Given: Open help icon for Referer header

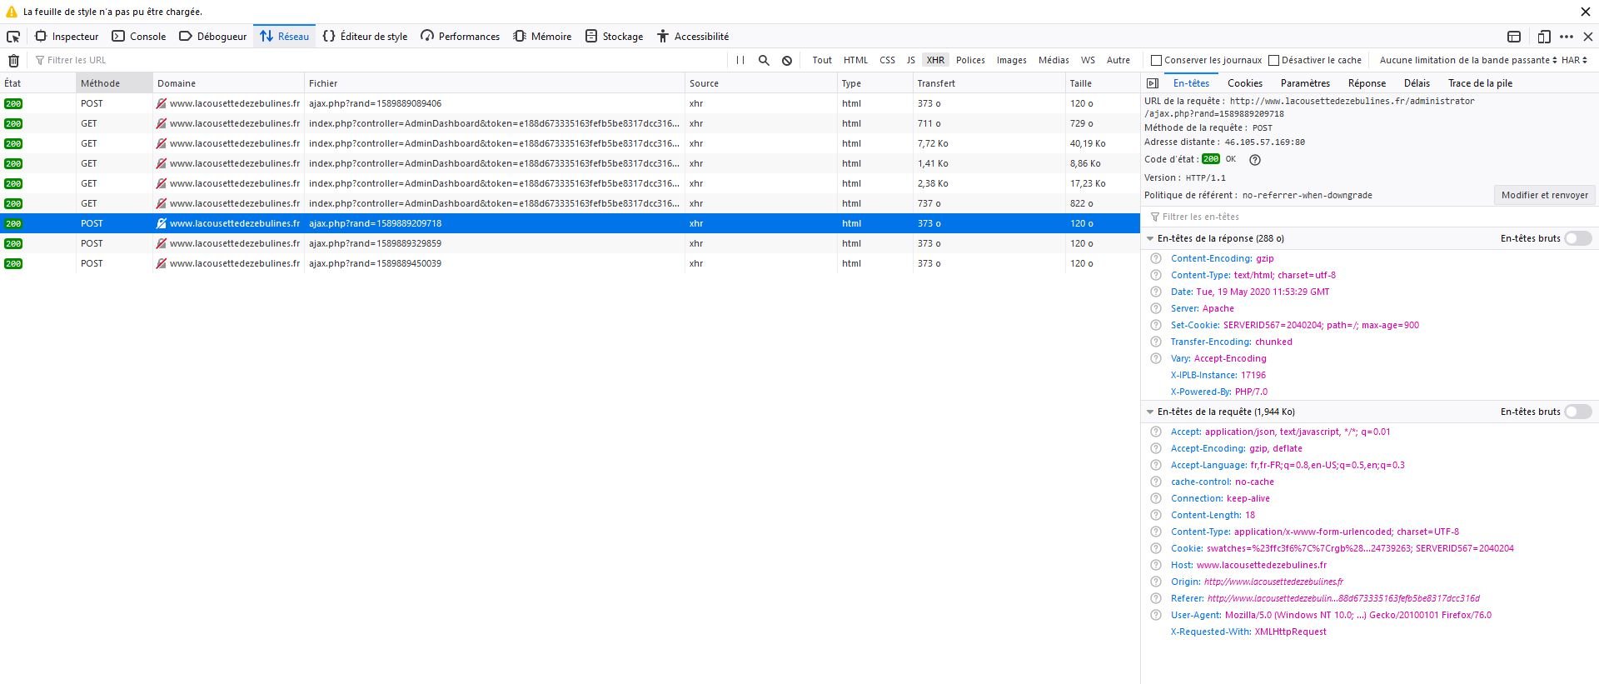Looking at the screenshot, I should 1156,598.
